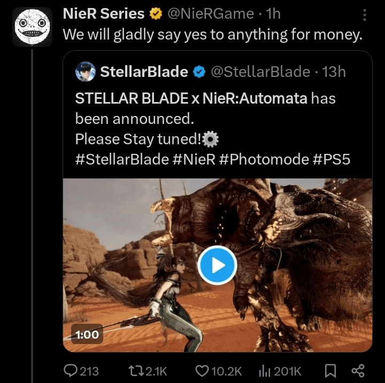
Task: Reply to the NieR Series tweet
Action: (71, 371)
